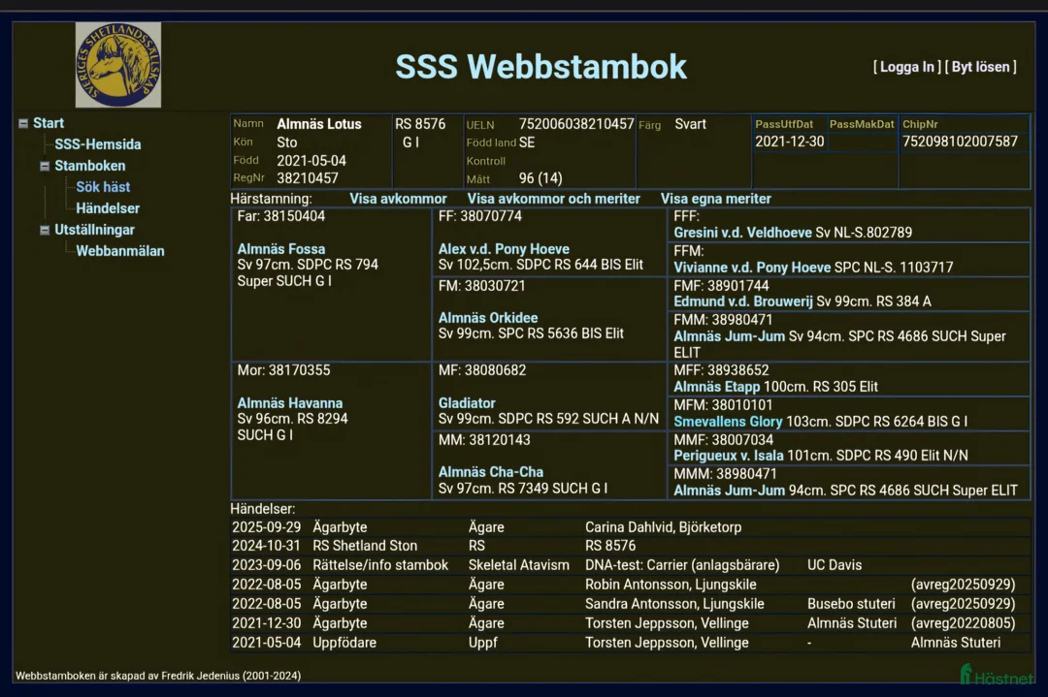The height and width of the screenshot is (697, 1048).
Task: Open Almnäs Jum-Jum in MMM row
Action: pyautogui.click(x=729, y=491)
